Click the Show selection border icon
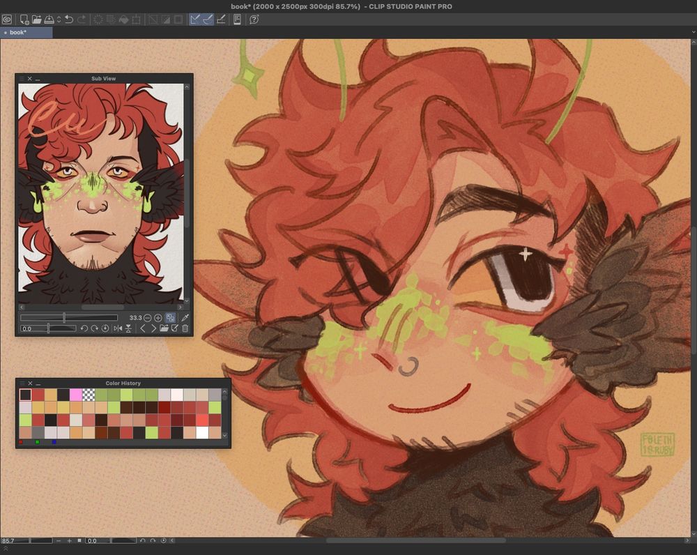This screenshot has width=697, height=555. [178, 20]
